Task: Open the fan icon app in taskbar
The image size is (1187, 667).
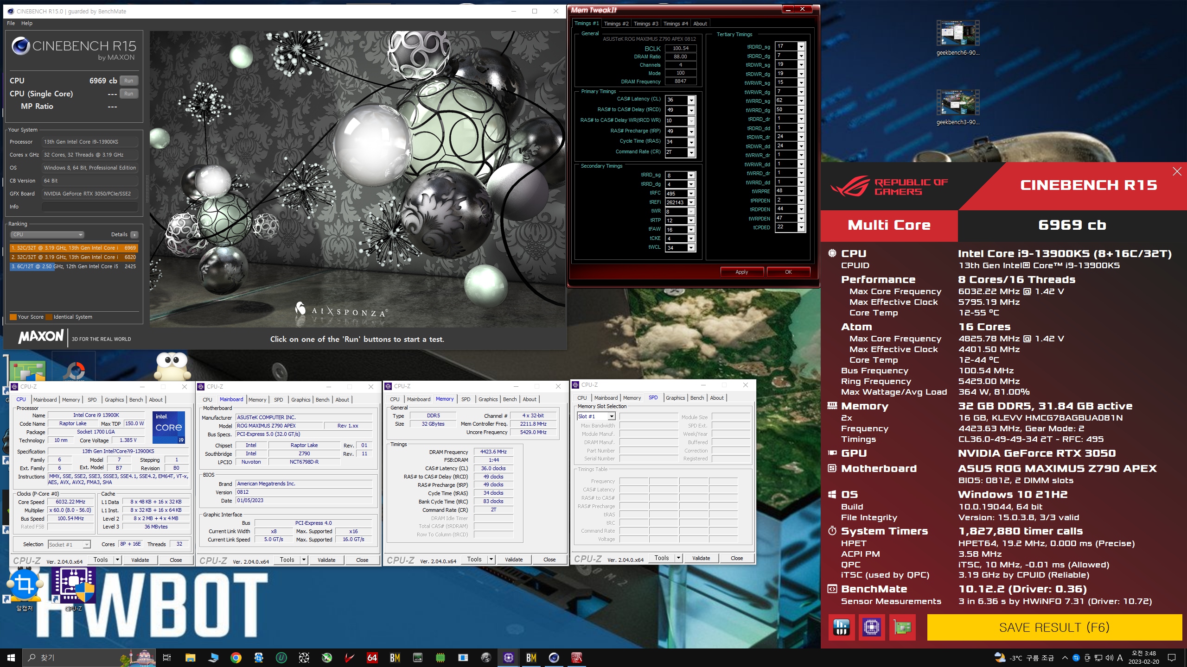Action: 304,658
